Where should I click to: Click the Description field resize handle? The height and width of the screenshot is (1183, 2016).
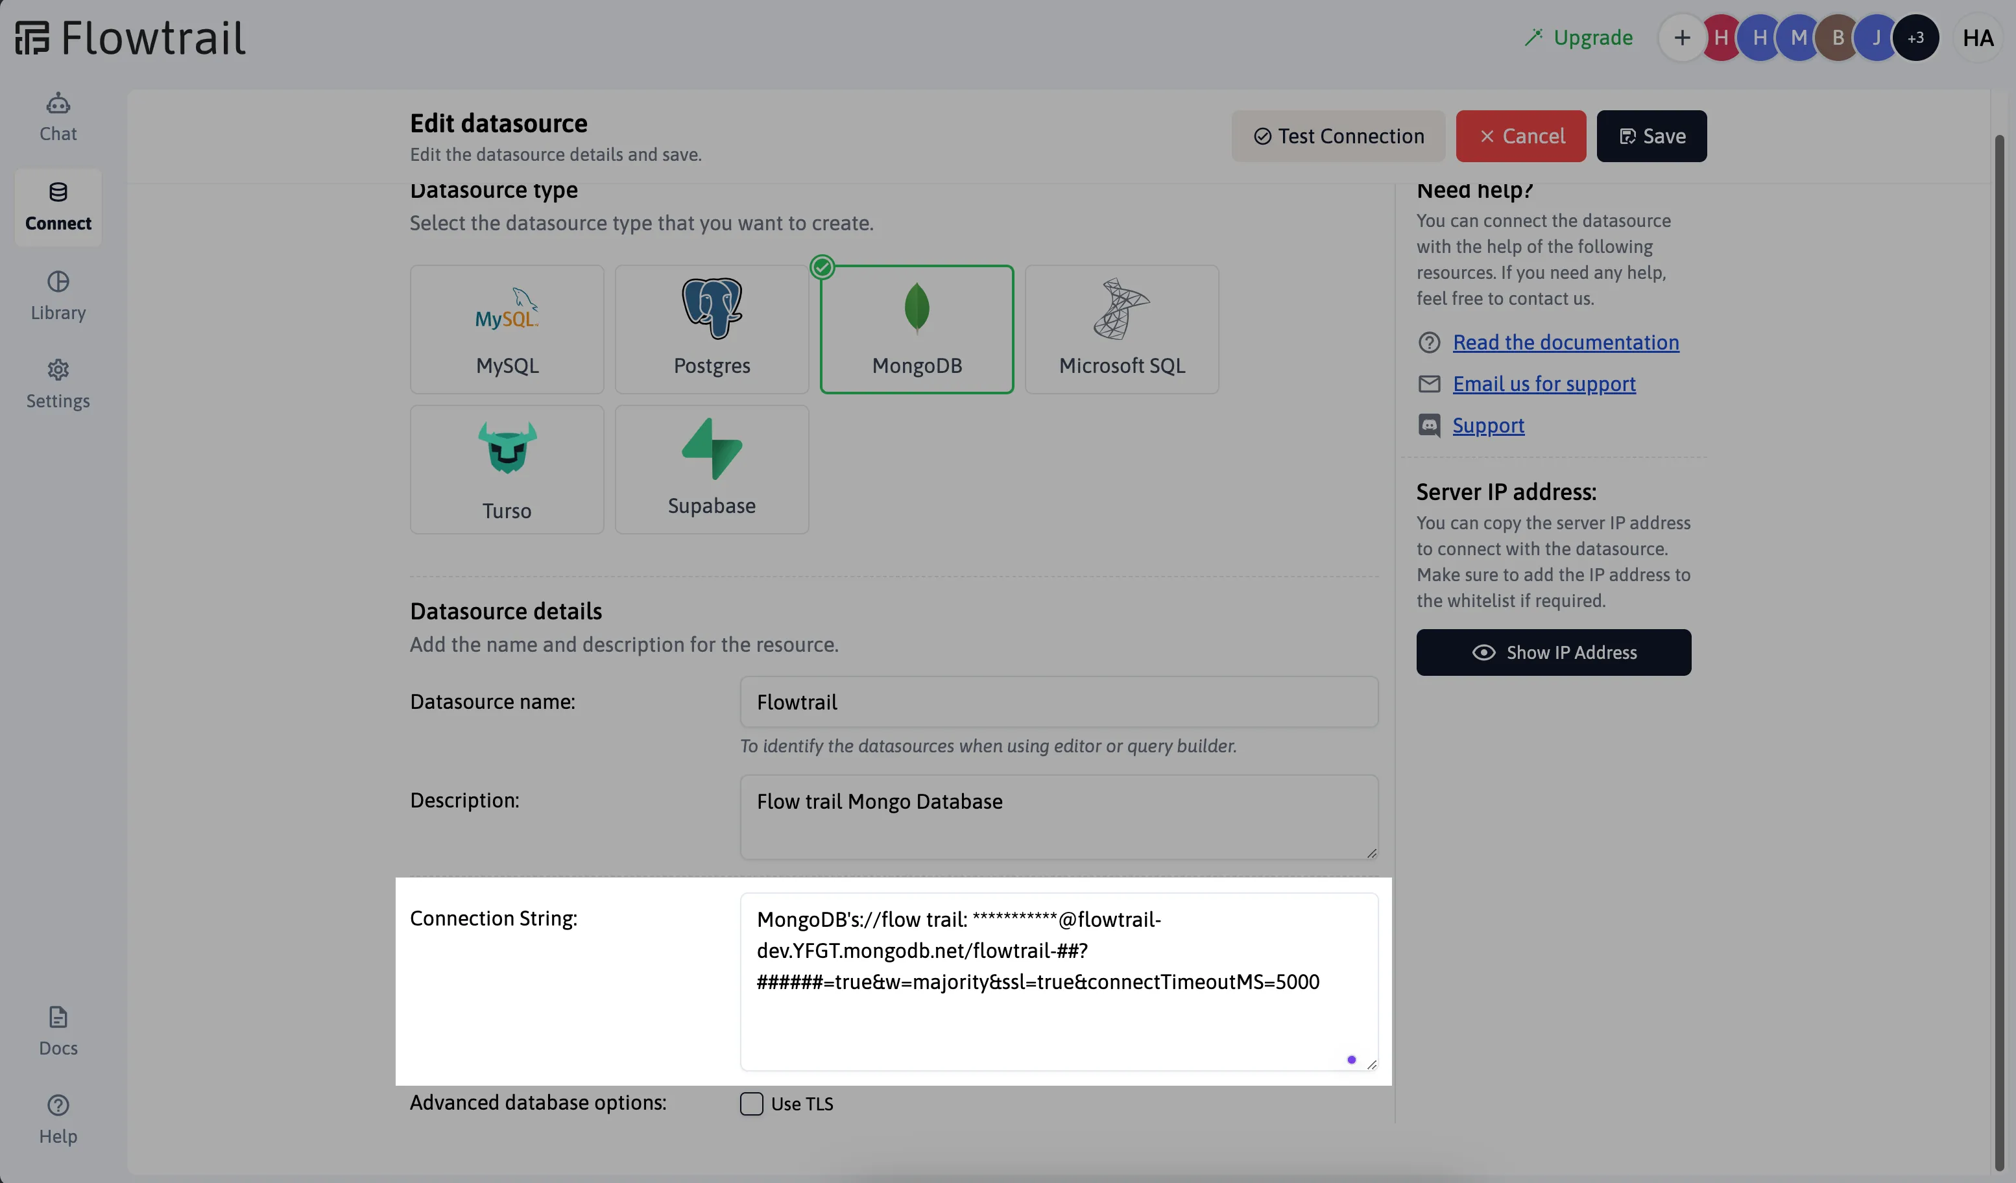coord(1371,853)
